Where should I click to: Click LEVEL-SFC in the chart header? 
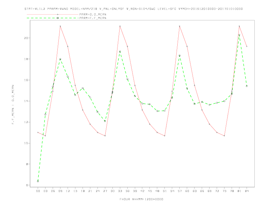click(x=167, y=9)
